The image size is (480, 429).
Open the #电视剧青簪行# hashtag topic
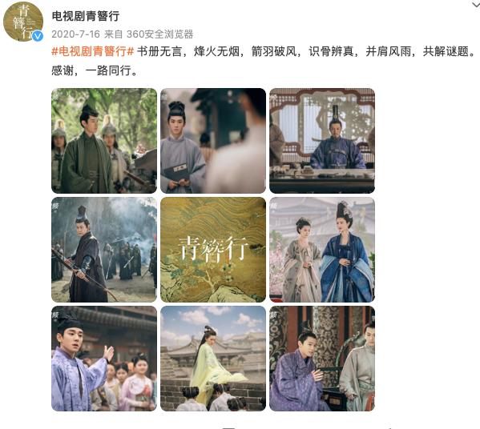93,51
